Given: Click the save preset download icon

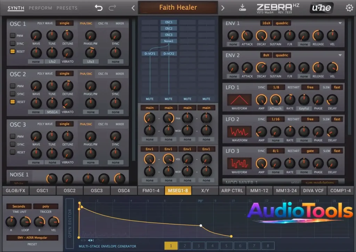Looking at the screenshot, I should tap(242, 8).
